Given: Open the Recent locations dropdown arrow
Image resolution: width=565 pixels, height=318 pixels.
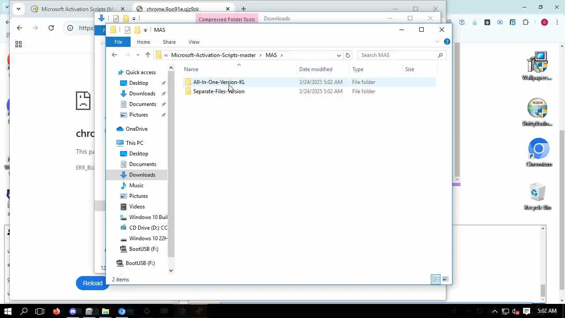Looking at the screenshot, I should pyautogui.click(x=138, y=55).
